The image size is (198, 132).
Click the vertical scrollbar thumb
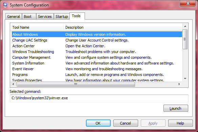(x=185, y=39)
